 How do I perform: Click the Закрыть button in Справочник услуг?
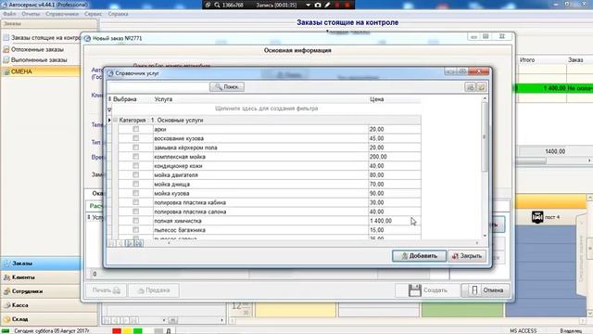467,256
